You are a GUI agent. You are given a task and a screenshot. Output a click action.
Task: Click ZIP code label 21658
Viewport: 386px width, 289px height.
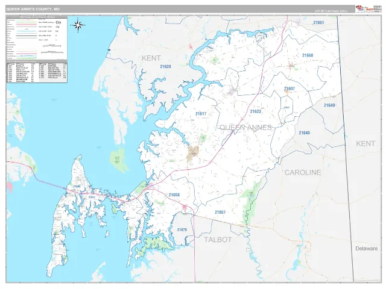pyautogui.click(x=174, y=195)
